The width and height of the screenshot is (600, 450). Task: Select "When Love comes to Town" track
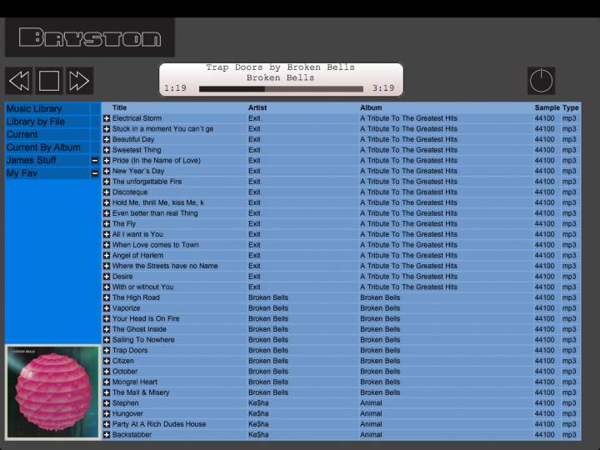coord(155,245)
